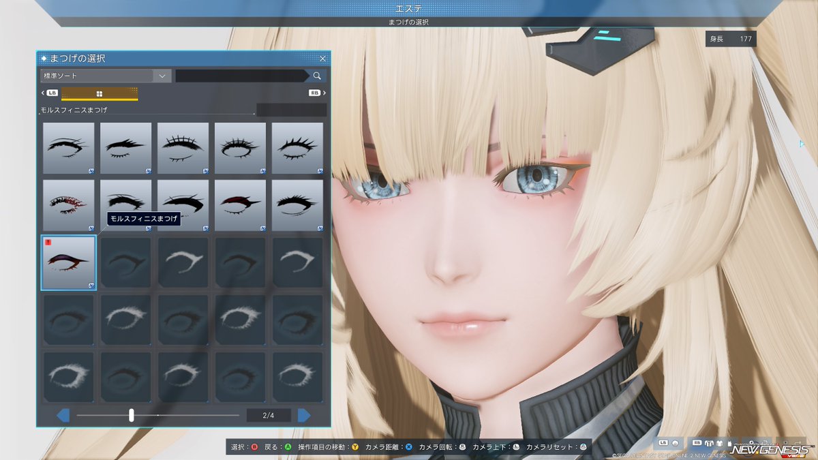Select the fifth eyelash thumbnail in row two
818x460 pixels.
[x=298, y=205]
